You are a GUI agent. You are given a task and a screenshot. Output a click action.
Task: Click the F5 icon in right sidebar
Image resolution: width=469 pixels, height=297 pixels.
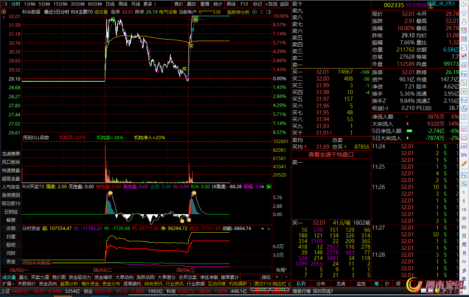[x=464, y=175]
